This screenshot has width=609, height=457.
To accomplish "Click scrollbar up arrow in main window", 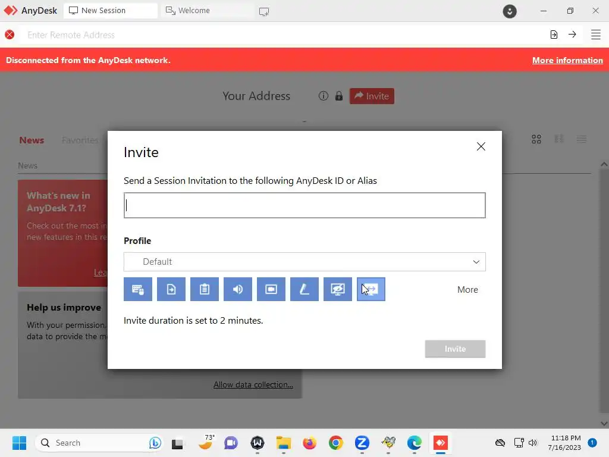I will pos(604,164).
